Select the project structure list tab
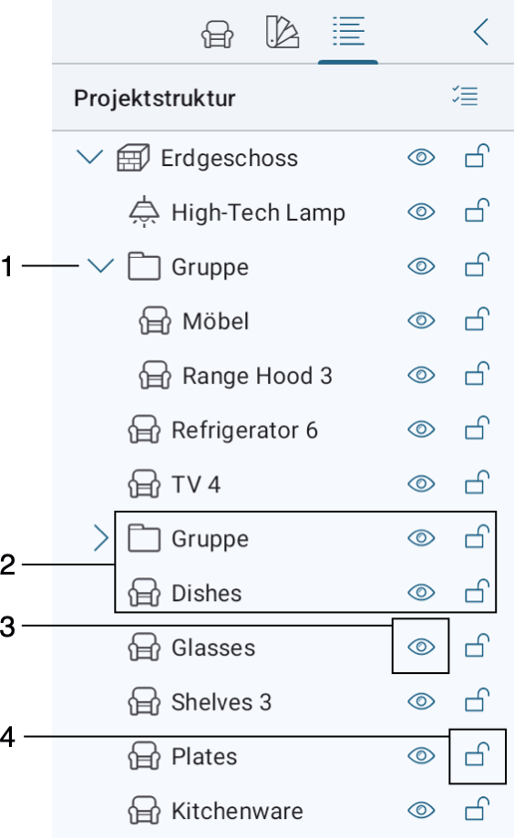The width and height of the screenshot is (514, 839). tap(348, 31)
